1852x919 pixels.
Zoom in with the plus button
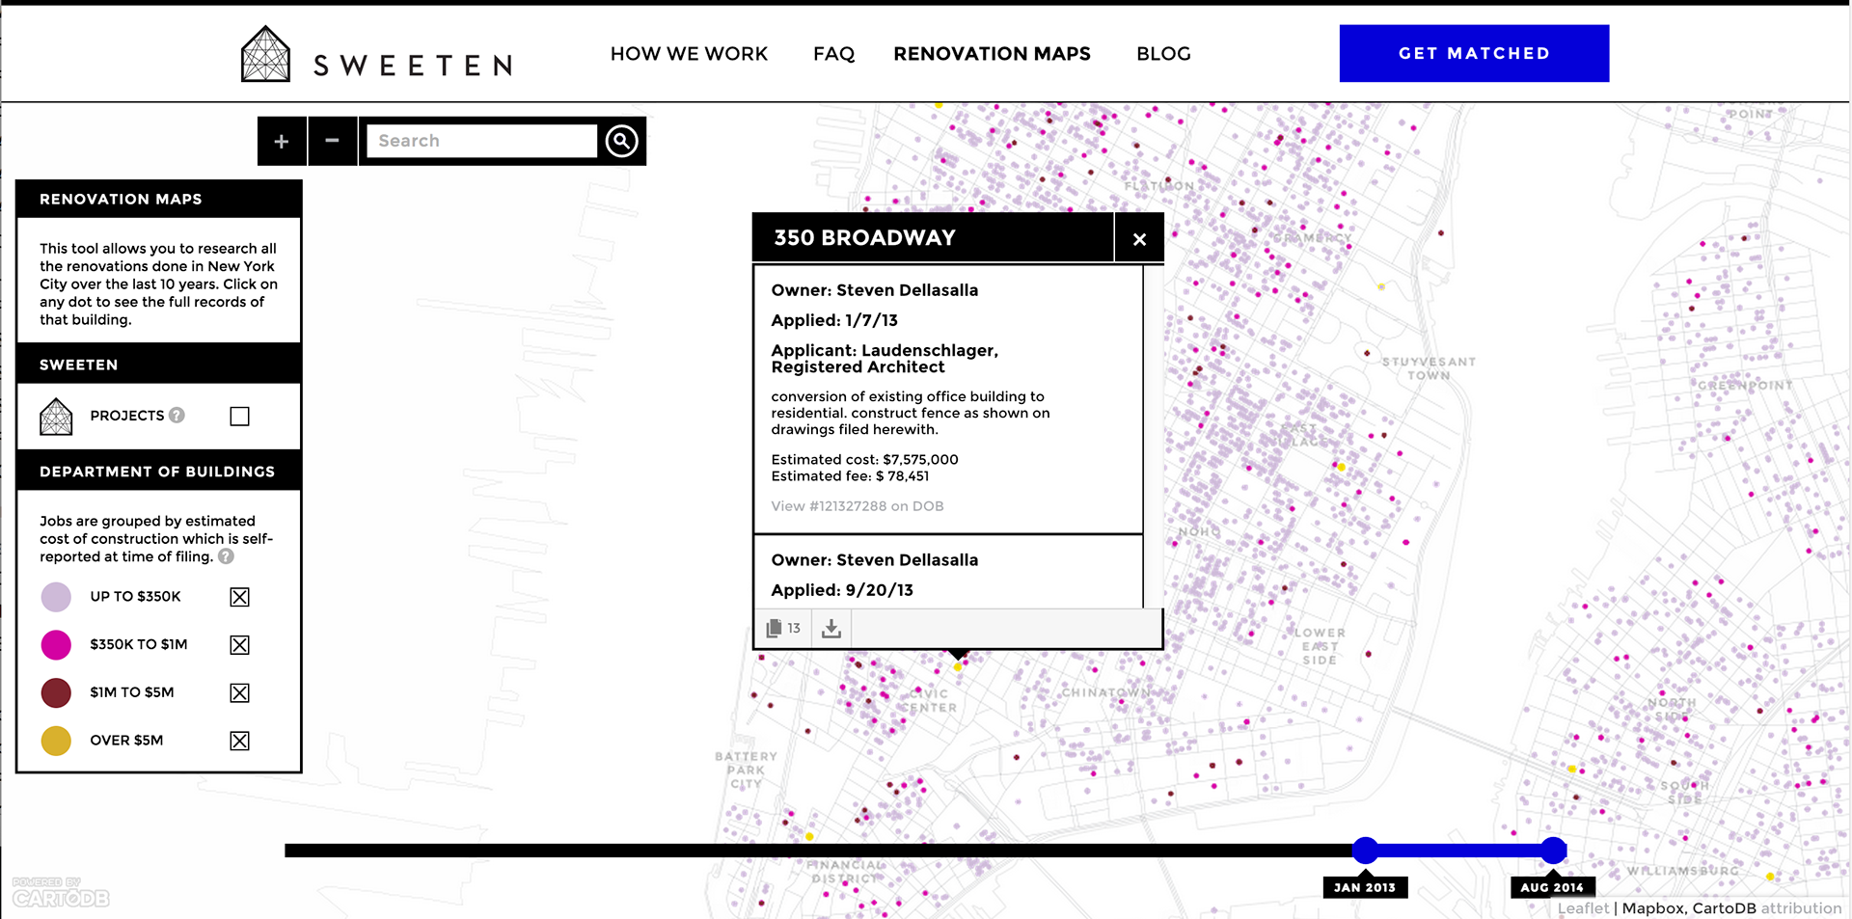[x=282, y=141]
